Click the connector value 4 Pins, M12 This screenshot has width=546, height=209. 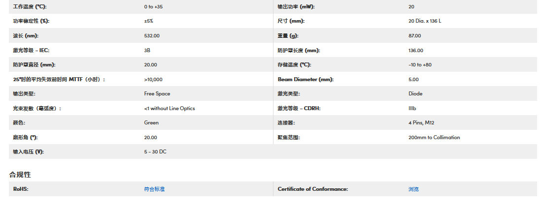[421, 122]
